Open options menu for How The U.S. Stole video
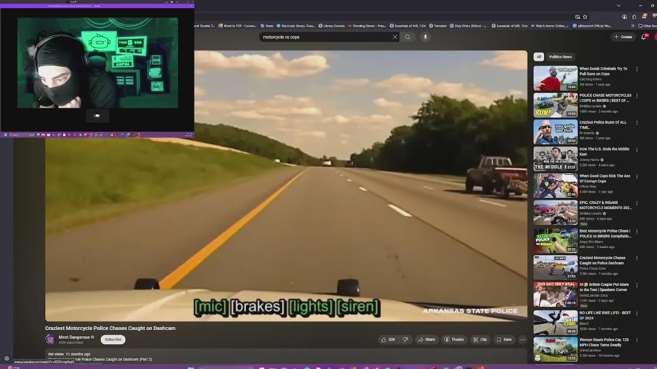657x369 pixels. click(637, 150)
